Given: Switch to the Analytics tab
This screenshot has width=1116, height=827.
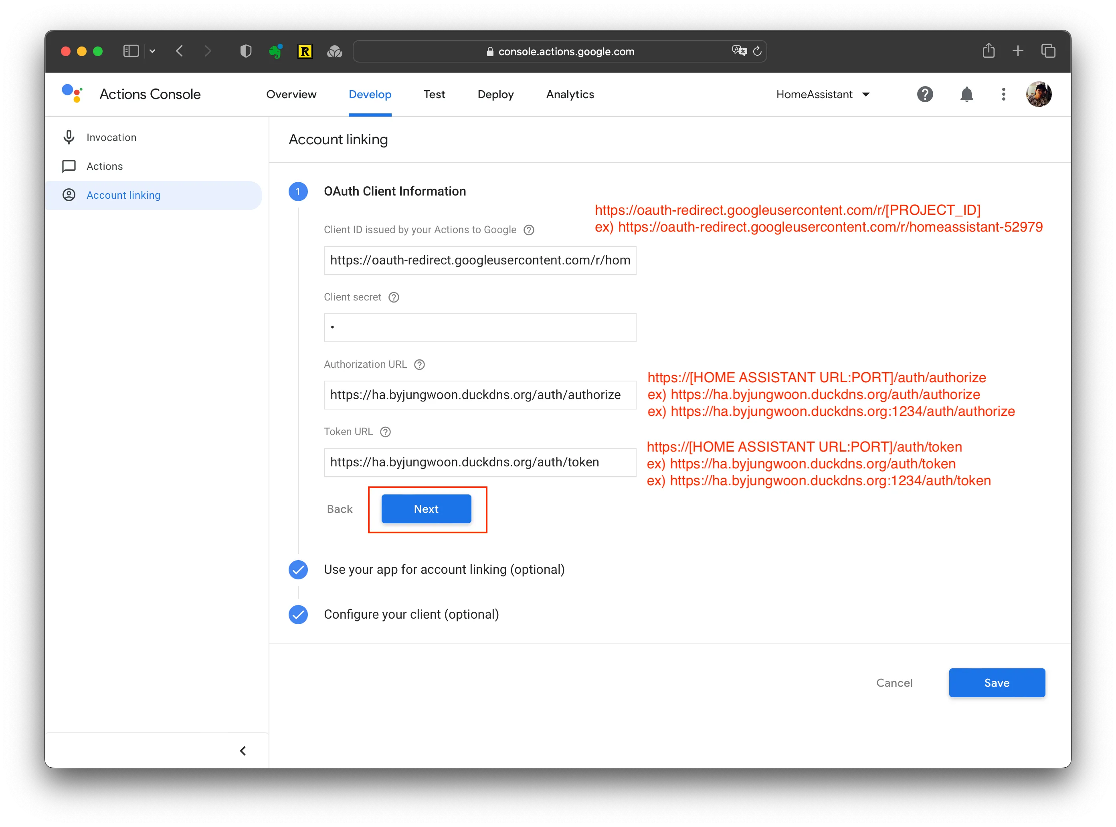Looking at the screenshot, I should click(x=570, y=94).
